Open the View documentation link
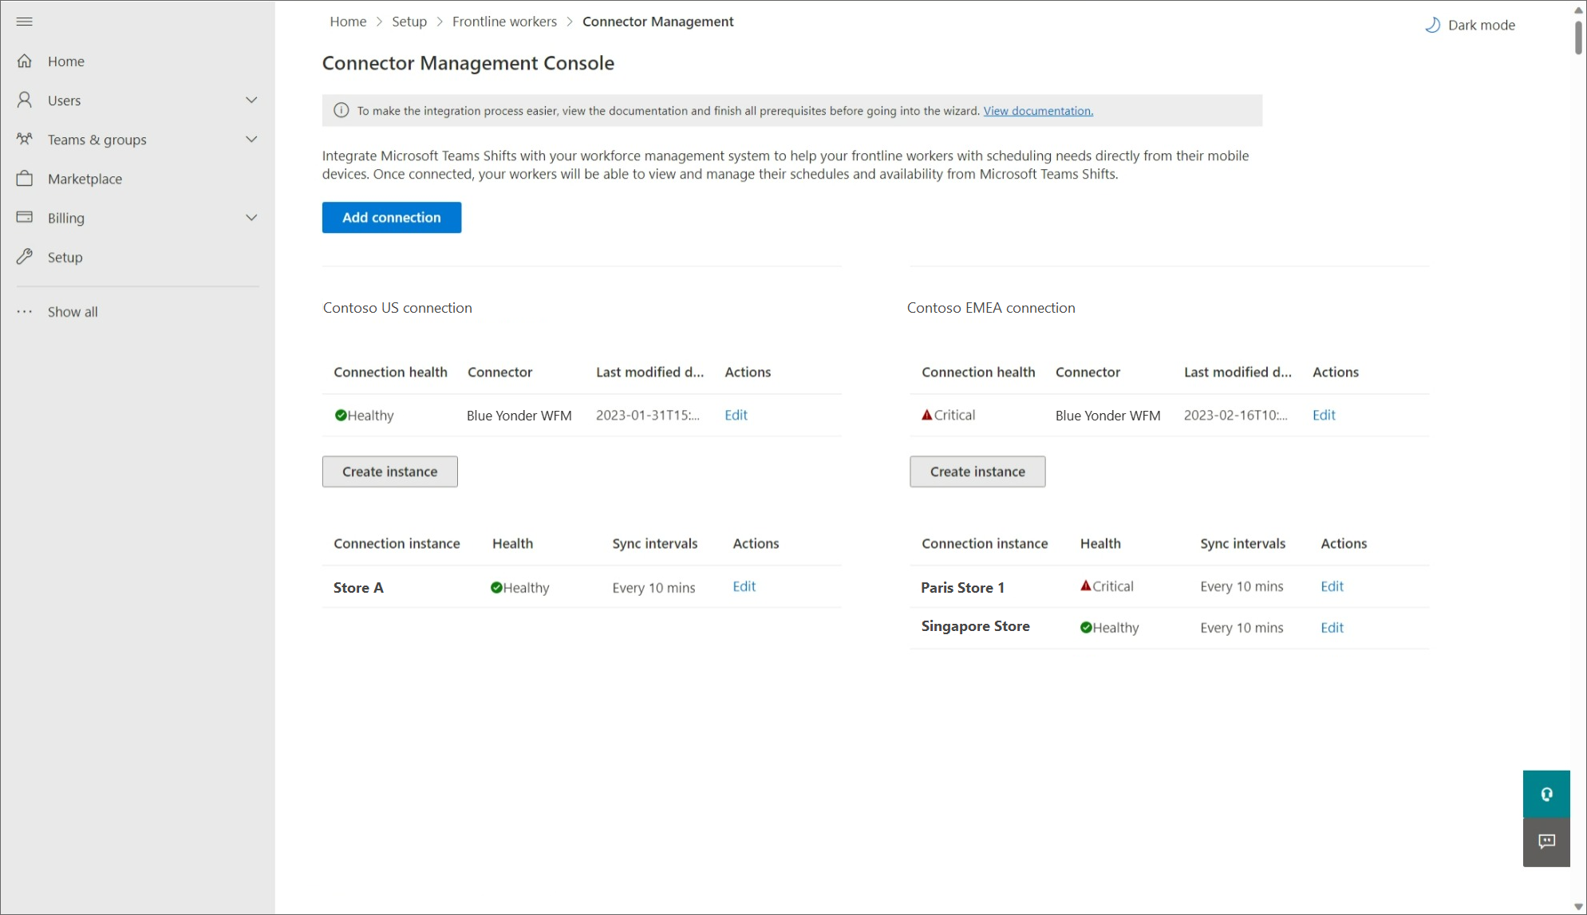This screenshot has width=1587, height=915. point(1037,111)
